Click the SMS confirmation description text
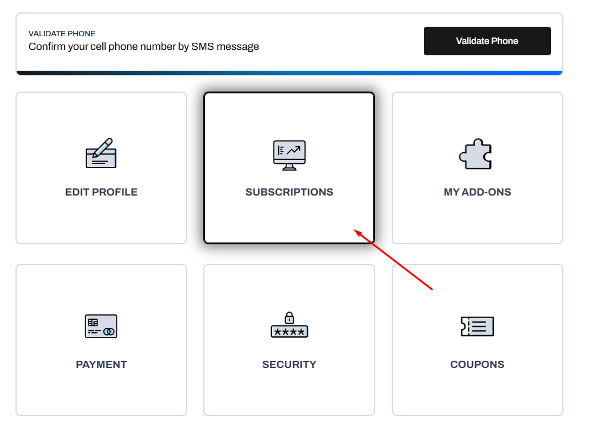 tap(144, 46)
